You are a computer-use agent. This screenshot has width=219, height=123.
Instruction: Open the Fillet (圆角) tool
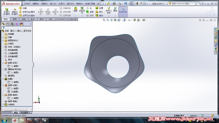76,10
